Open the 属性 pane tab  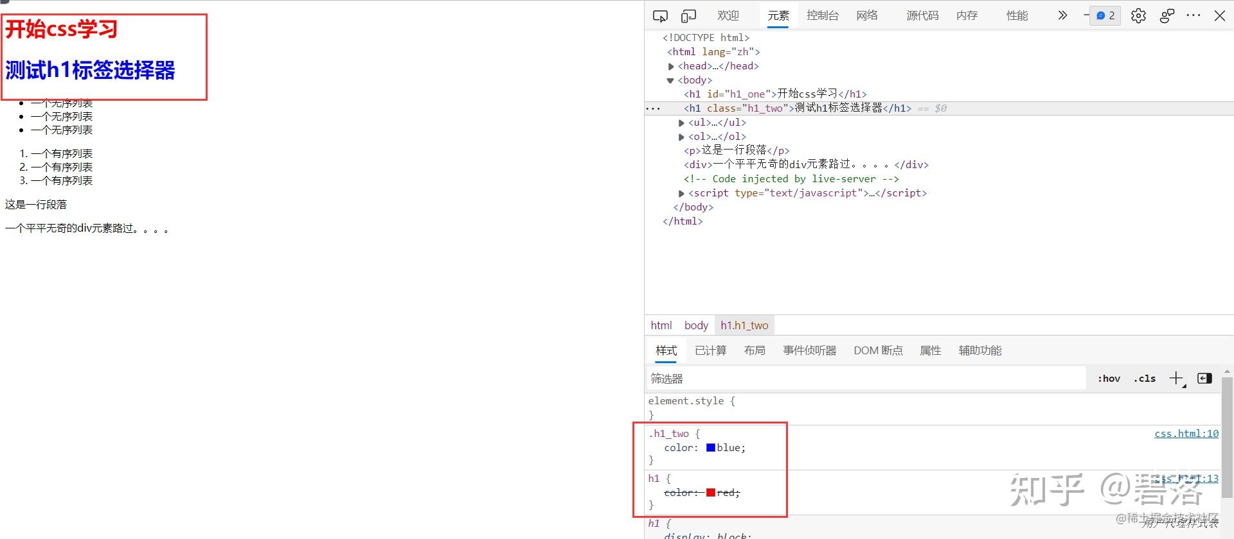[930, 350]
